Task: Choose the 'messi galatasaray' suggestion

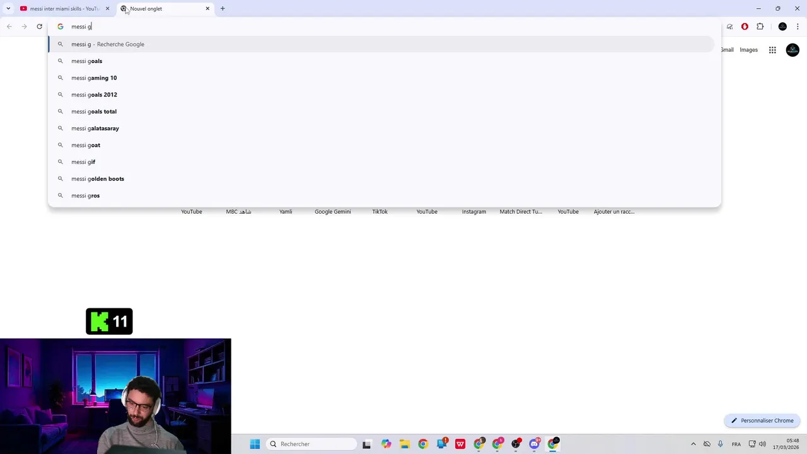Action: [x=381, y=128]
